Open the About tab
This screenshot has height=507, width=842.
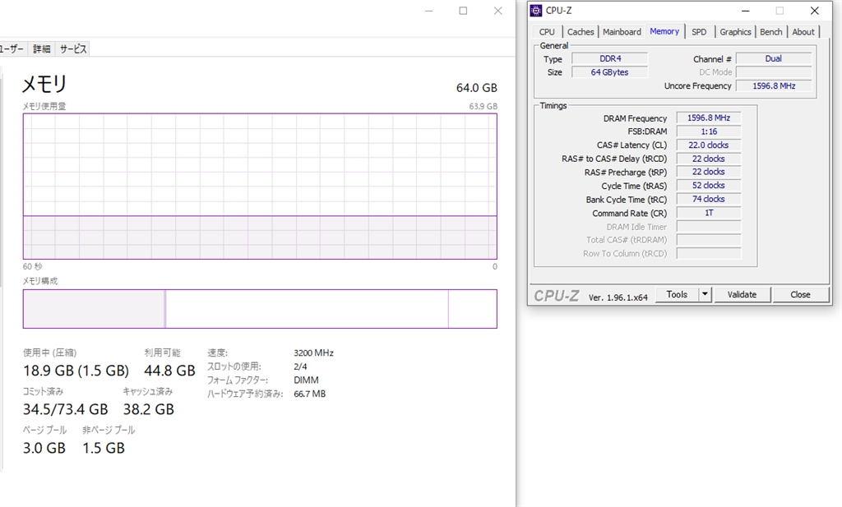(803, 32)
